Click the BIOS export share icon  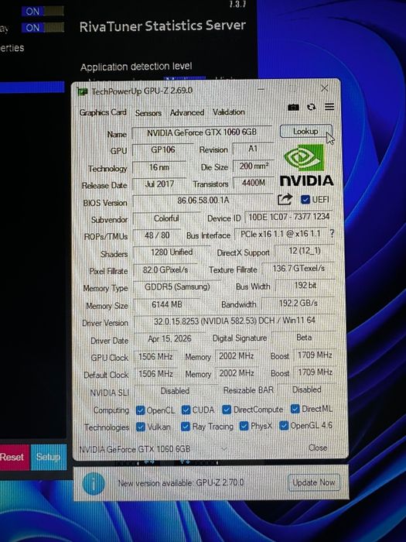[285, 200]
